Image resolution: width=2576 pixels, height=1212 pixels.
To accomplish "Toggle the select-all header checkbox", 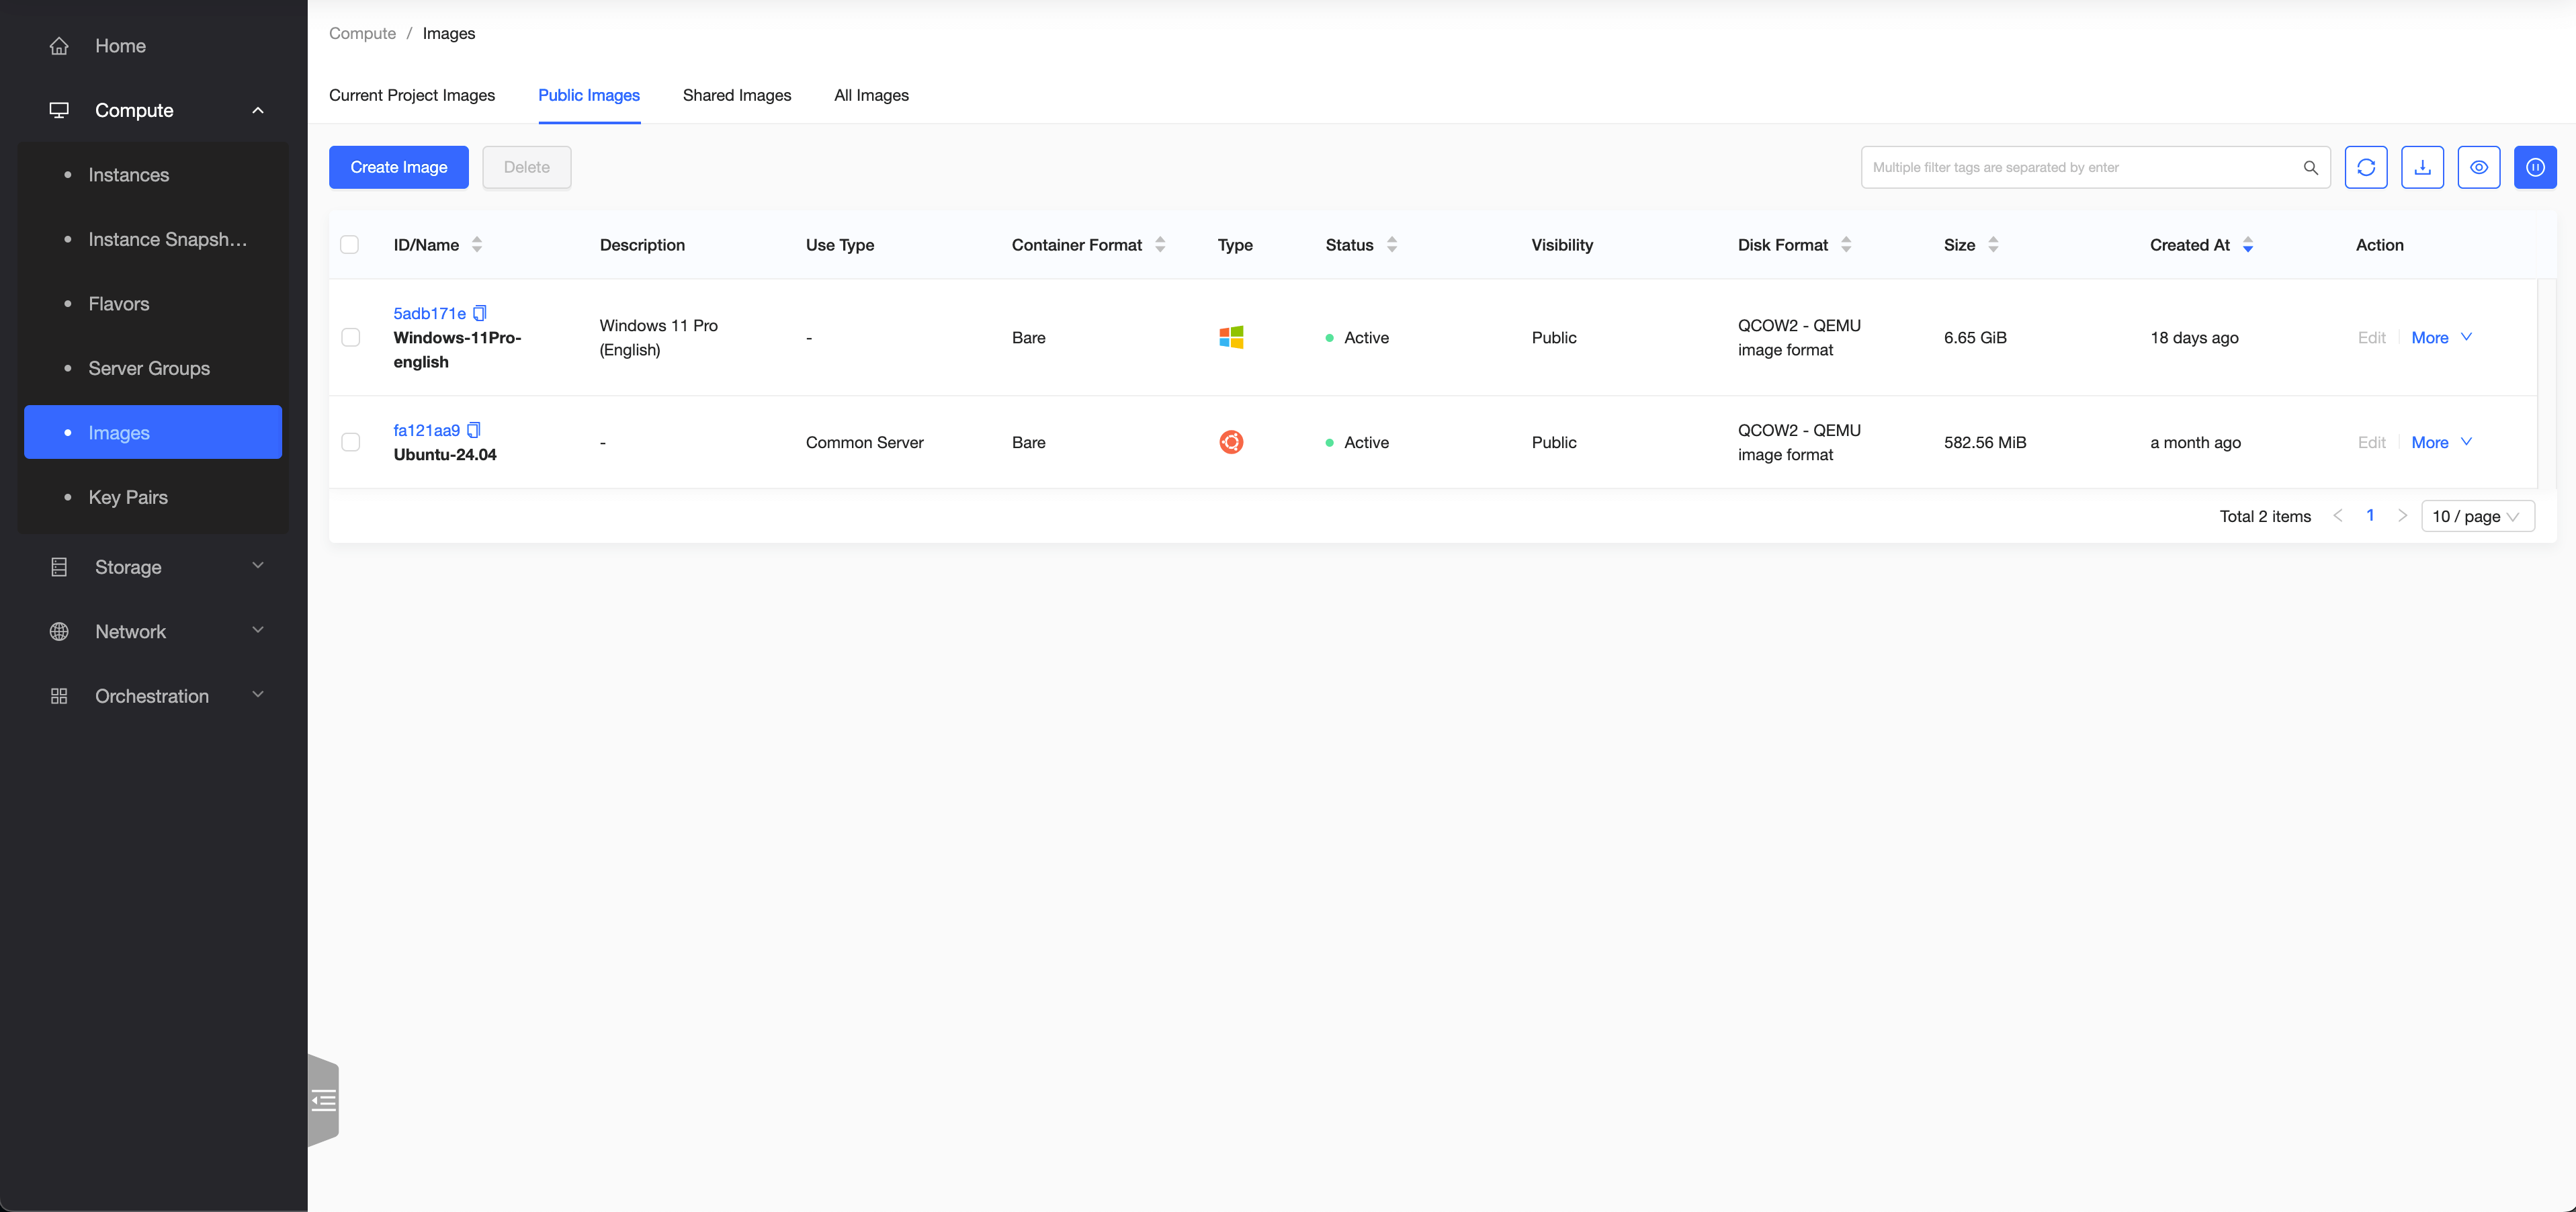I will coord(350,245).
